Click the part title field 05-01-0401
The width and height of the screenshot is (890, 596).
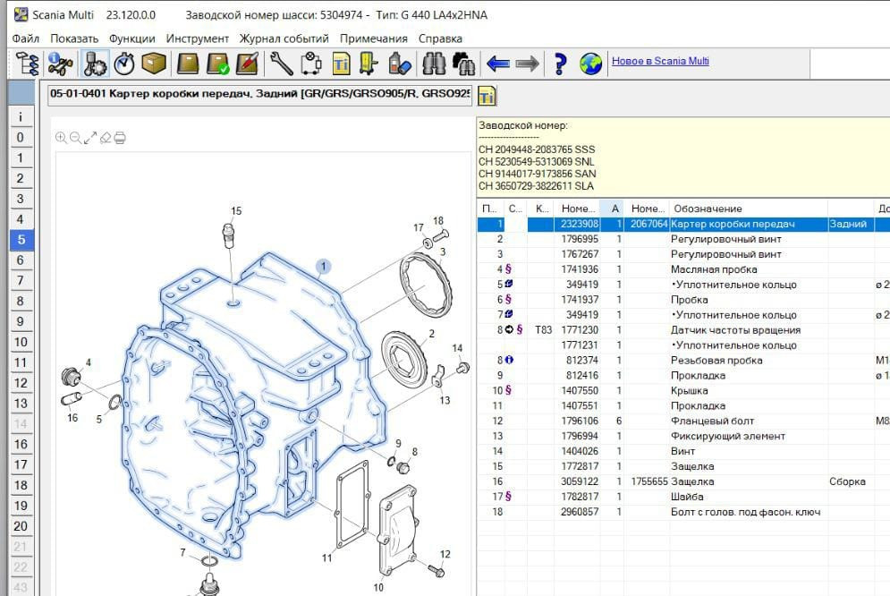pos(259,96)
